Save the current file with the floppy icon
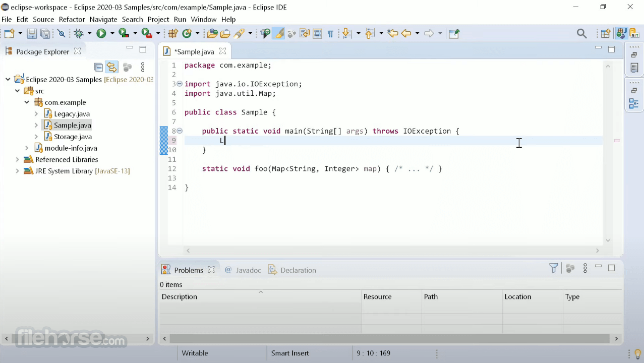Viewport: 644px width, 363px height. [32, 34]
